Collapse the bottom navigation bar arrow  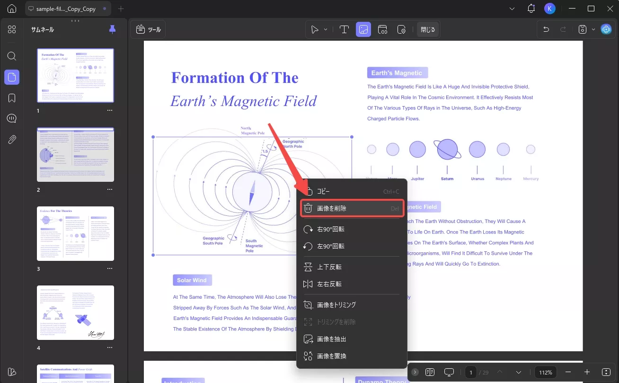tap(415, 372)
